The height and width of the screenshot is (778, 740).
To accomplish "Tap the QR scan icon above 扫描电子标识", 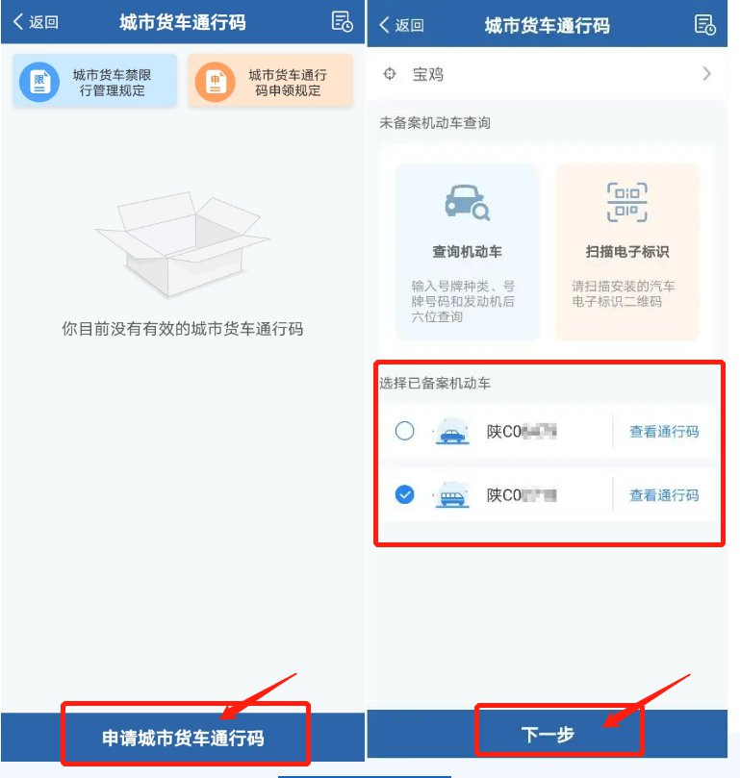I will [626, 203].
